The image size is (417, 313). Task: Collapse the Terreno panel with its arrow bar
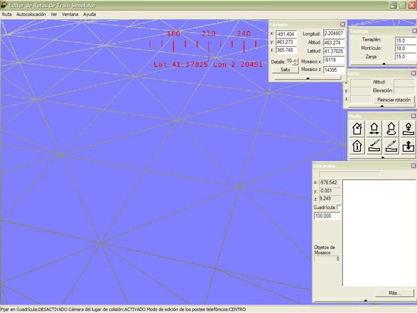click(x=382, y=64)
